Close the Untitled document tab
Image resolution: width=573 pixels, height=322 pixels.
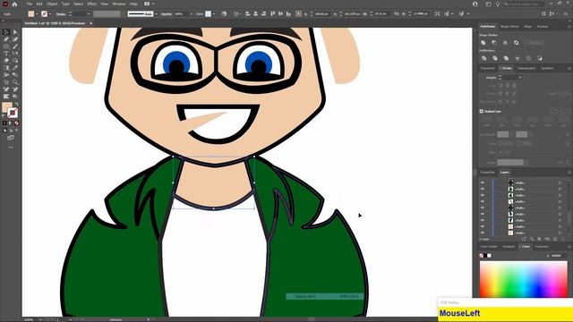pos(91,23)
